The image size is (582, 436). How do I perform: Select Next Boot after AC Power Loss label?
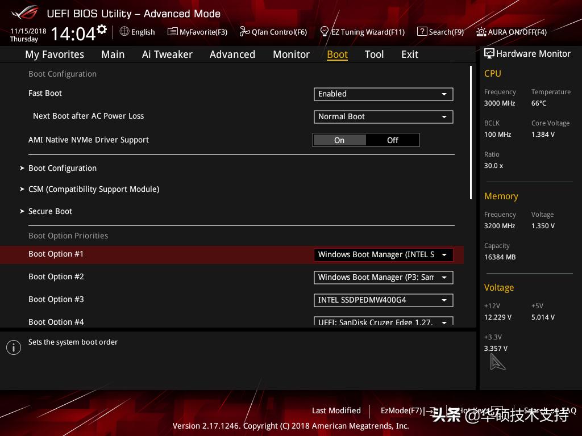(88, 116)
